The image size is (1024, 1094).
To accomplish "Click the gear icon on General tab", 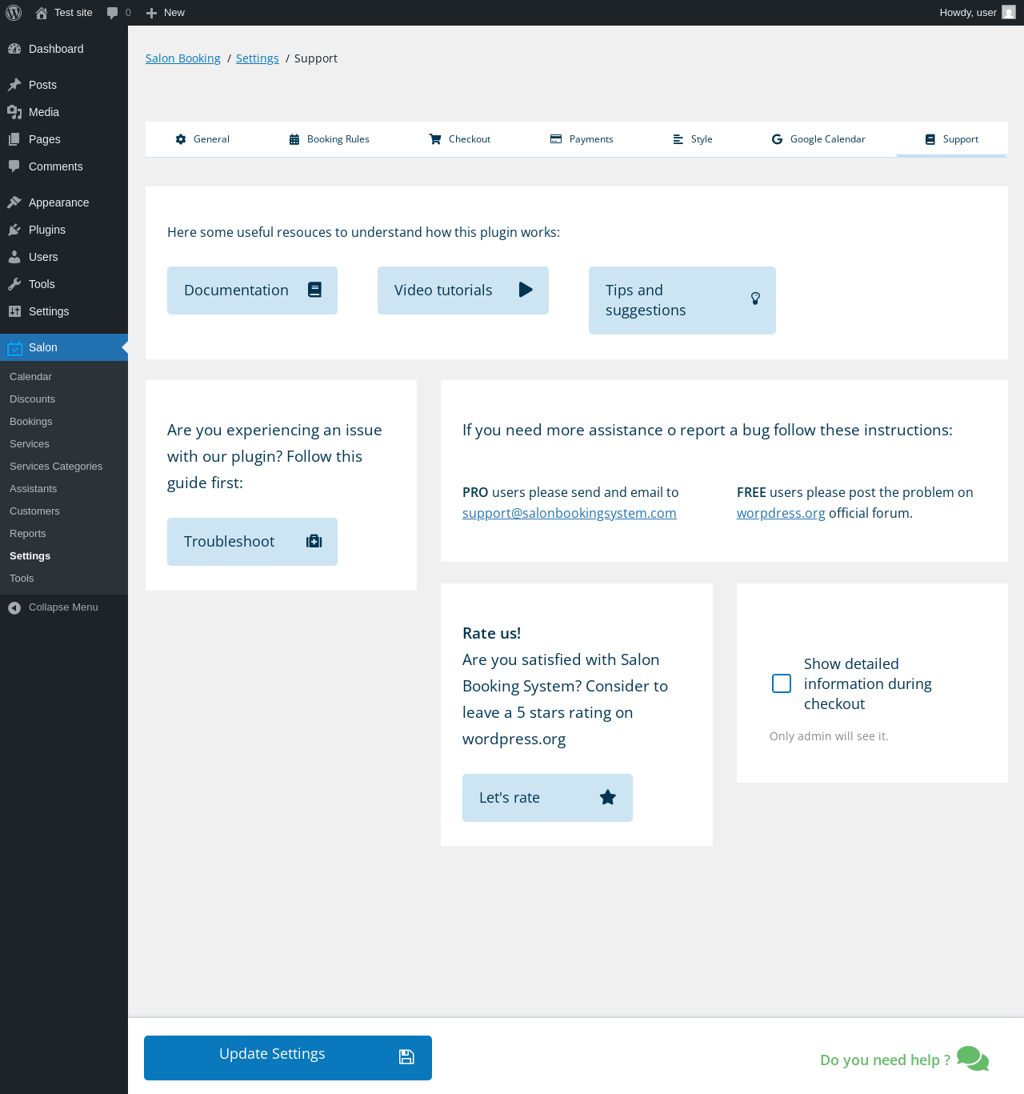I will [x=181, y=139].
